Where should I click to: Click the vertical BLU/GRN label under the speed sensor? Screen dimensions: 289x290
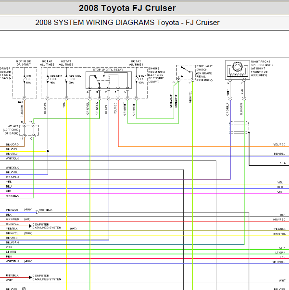pos(241,109)
